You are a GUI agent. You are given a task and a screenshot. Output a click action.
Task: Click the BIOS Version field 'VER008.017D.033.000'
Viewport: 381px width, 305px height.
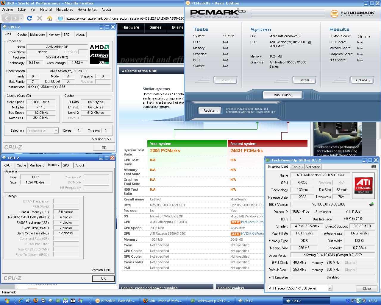coord(329,204)
